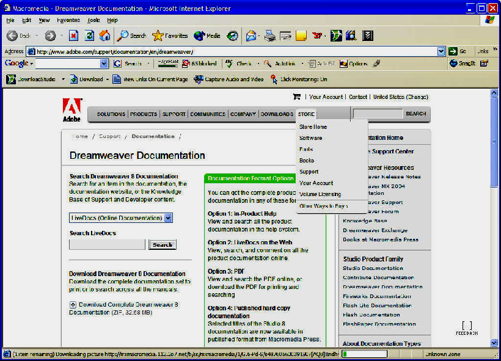Click the AutoLink button

(x=280, y=64)
